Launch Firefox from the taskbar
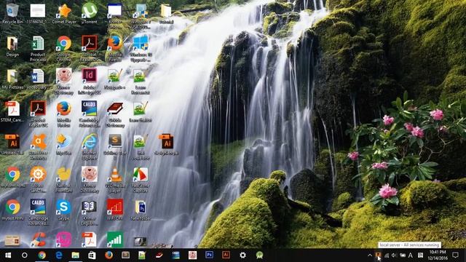This screenshot has height=262, width=466. click(x=108, y=255)
